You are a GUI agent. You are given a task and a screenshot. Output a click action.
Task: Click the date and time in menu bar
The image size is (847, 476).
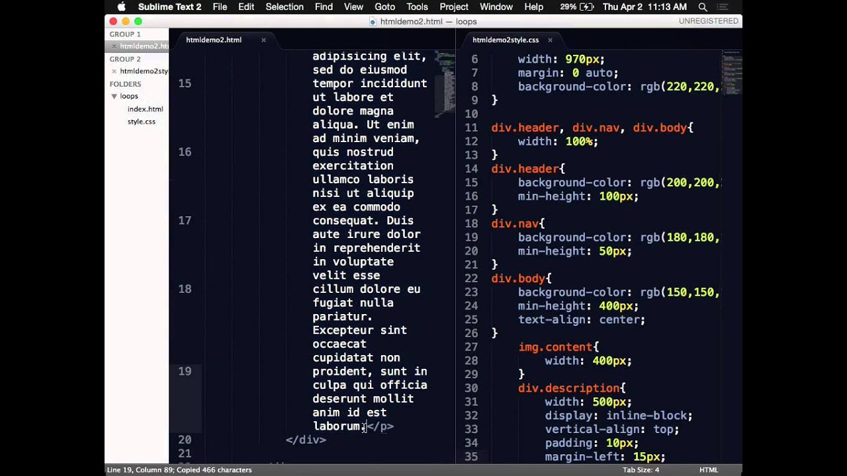pyautogui.click(x=645, y=7)
